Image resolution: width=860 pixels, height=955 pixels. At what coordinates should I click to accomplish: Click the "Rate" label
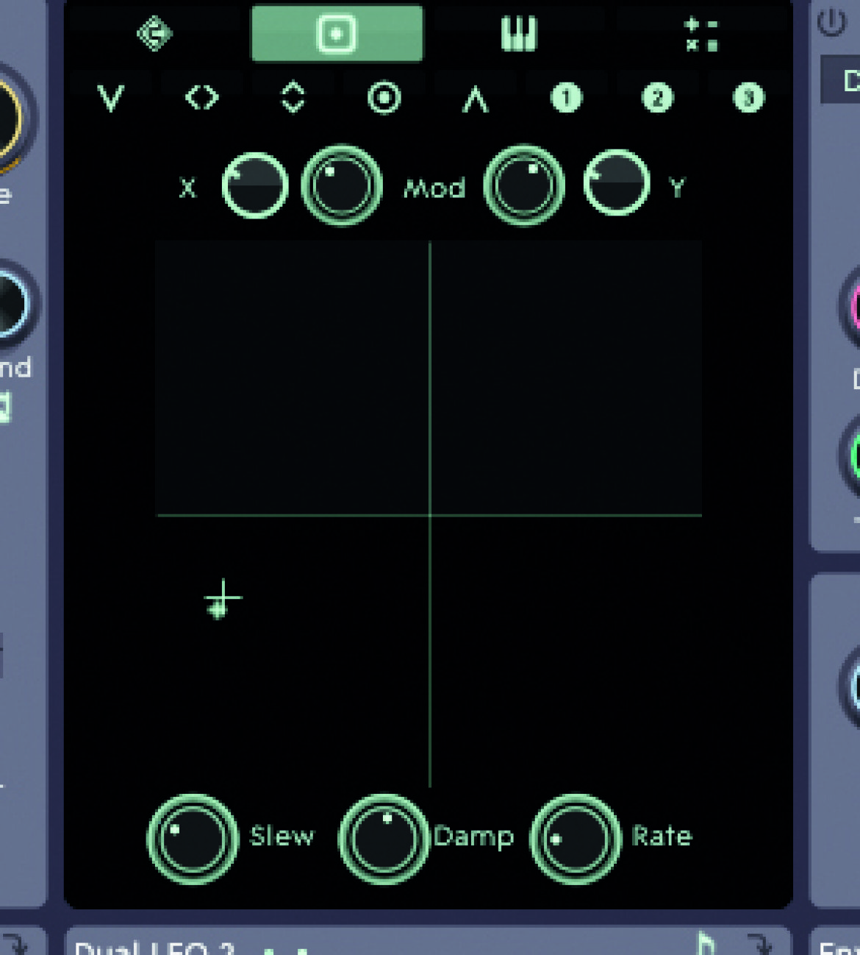pos(662,836)
